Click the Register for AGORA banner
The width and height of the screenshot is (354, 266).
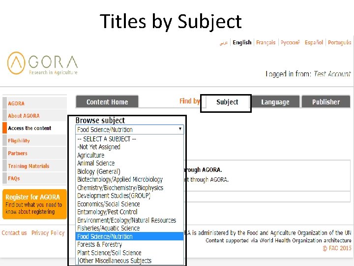click(x=34, y=204)
